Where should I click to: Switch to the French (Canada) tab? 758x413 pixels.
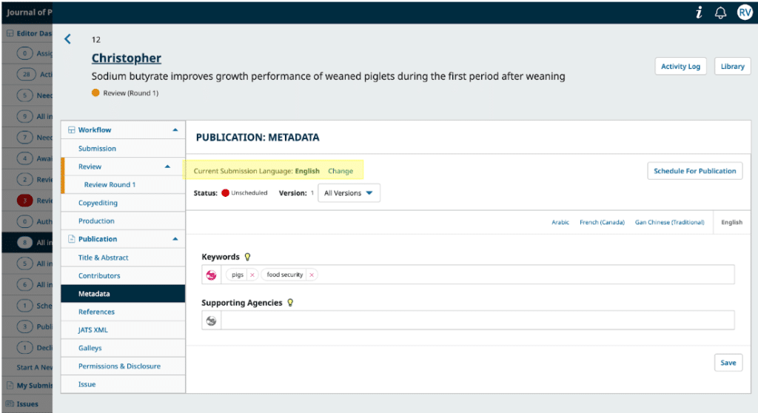tap(602, 222)
